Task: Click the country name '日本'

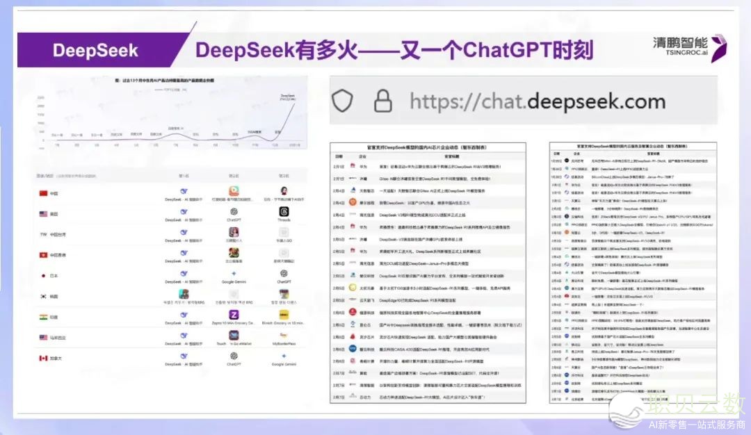Action: click(x=54, y=276)
